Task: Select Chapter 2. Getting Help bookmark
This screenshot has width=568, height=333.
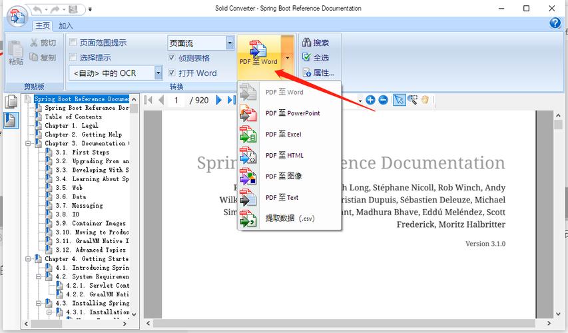Action: [x=83, y=135]
